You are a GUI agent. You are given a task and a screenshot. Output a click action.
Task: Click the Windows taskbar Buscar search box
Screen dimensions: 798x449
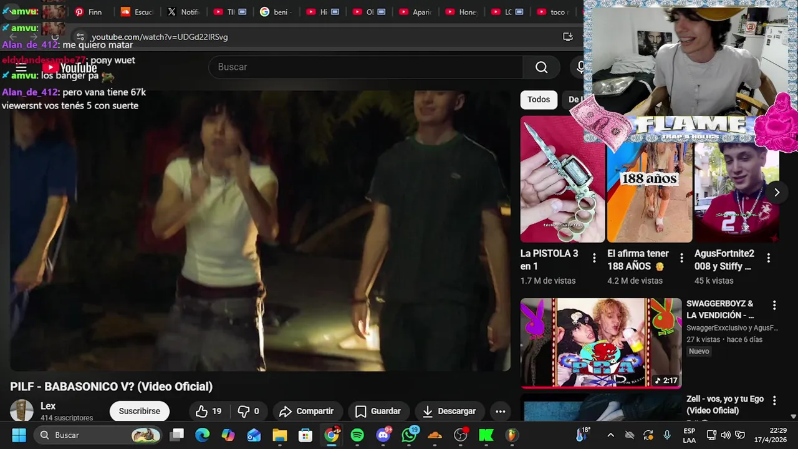click(x=97, y=435)
